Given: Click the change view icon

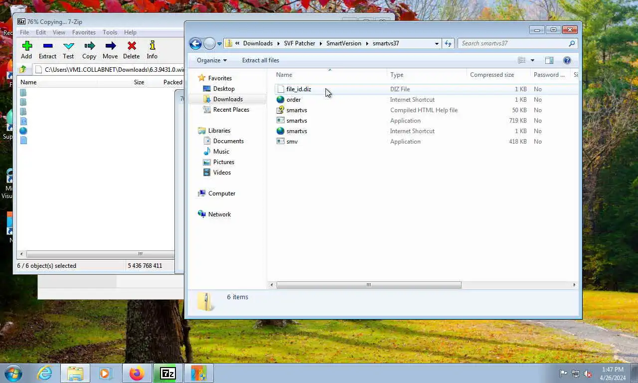Looking at the screenshot, I should 521,60.
